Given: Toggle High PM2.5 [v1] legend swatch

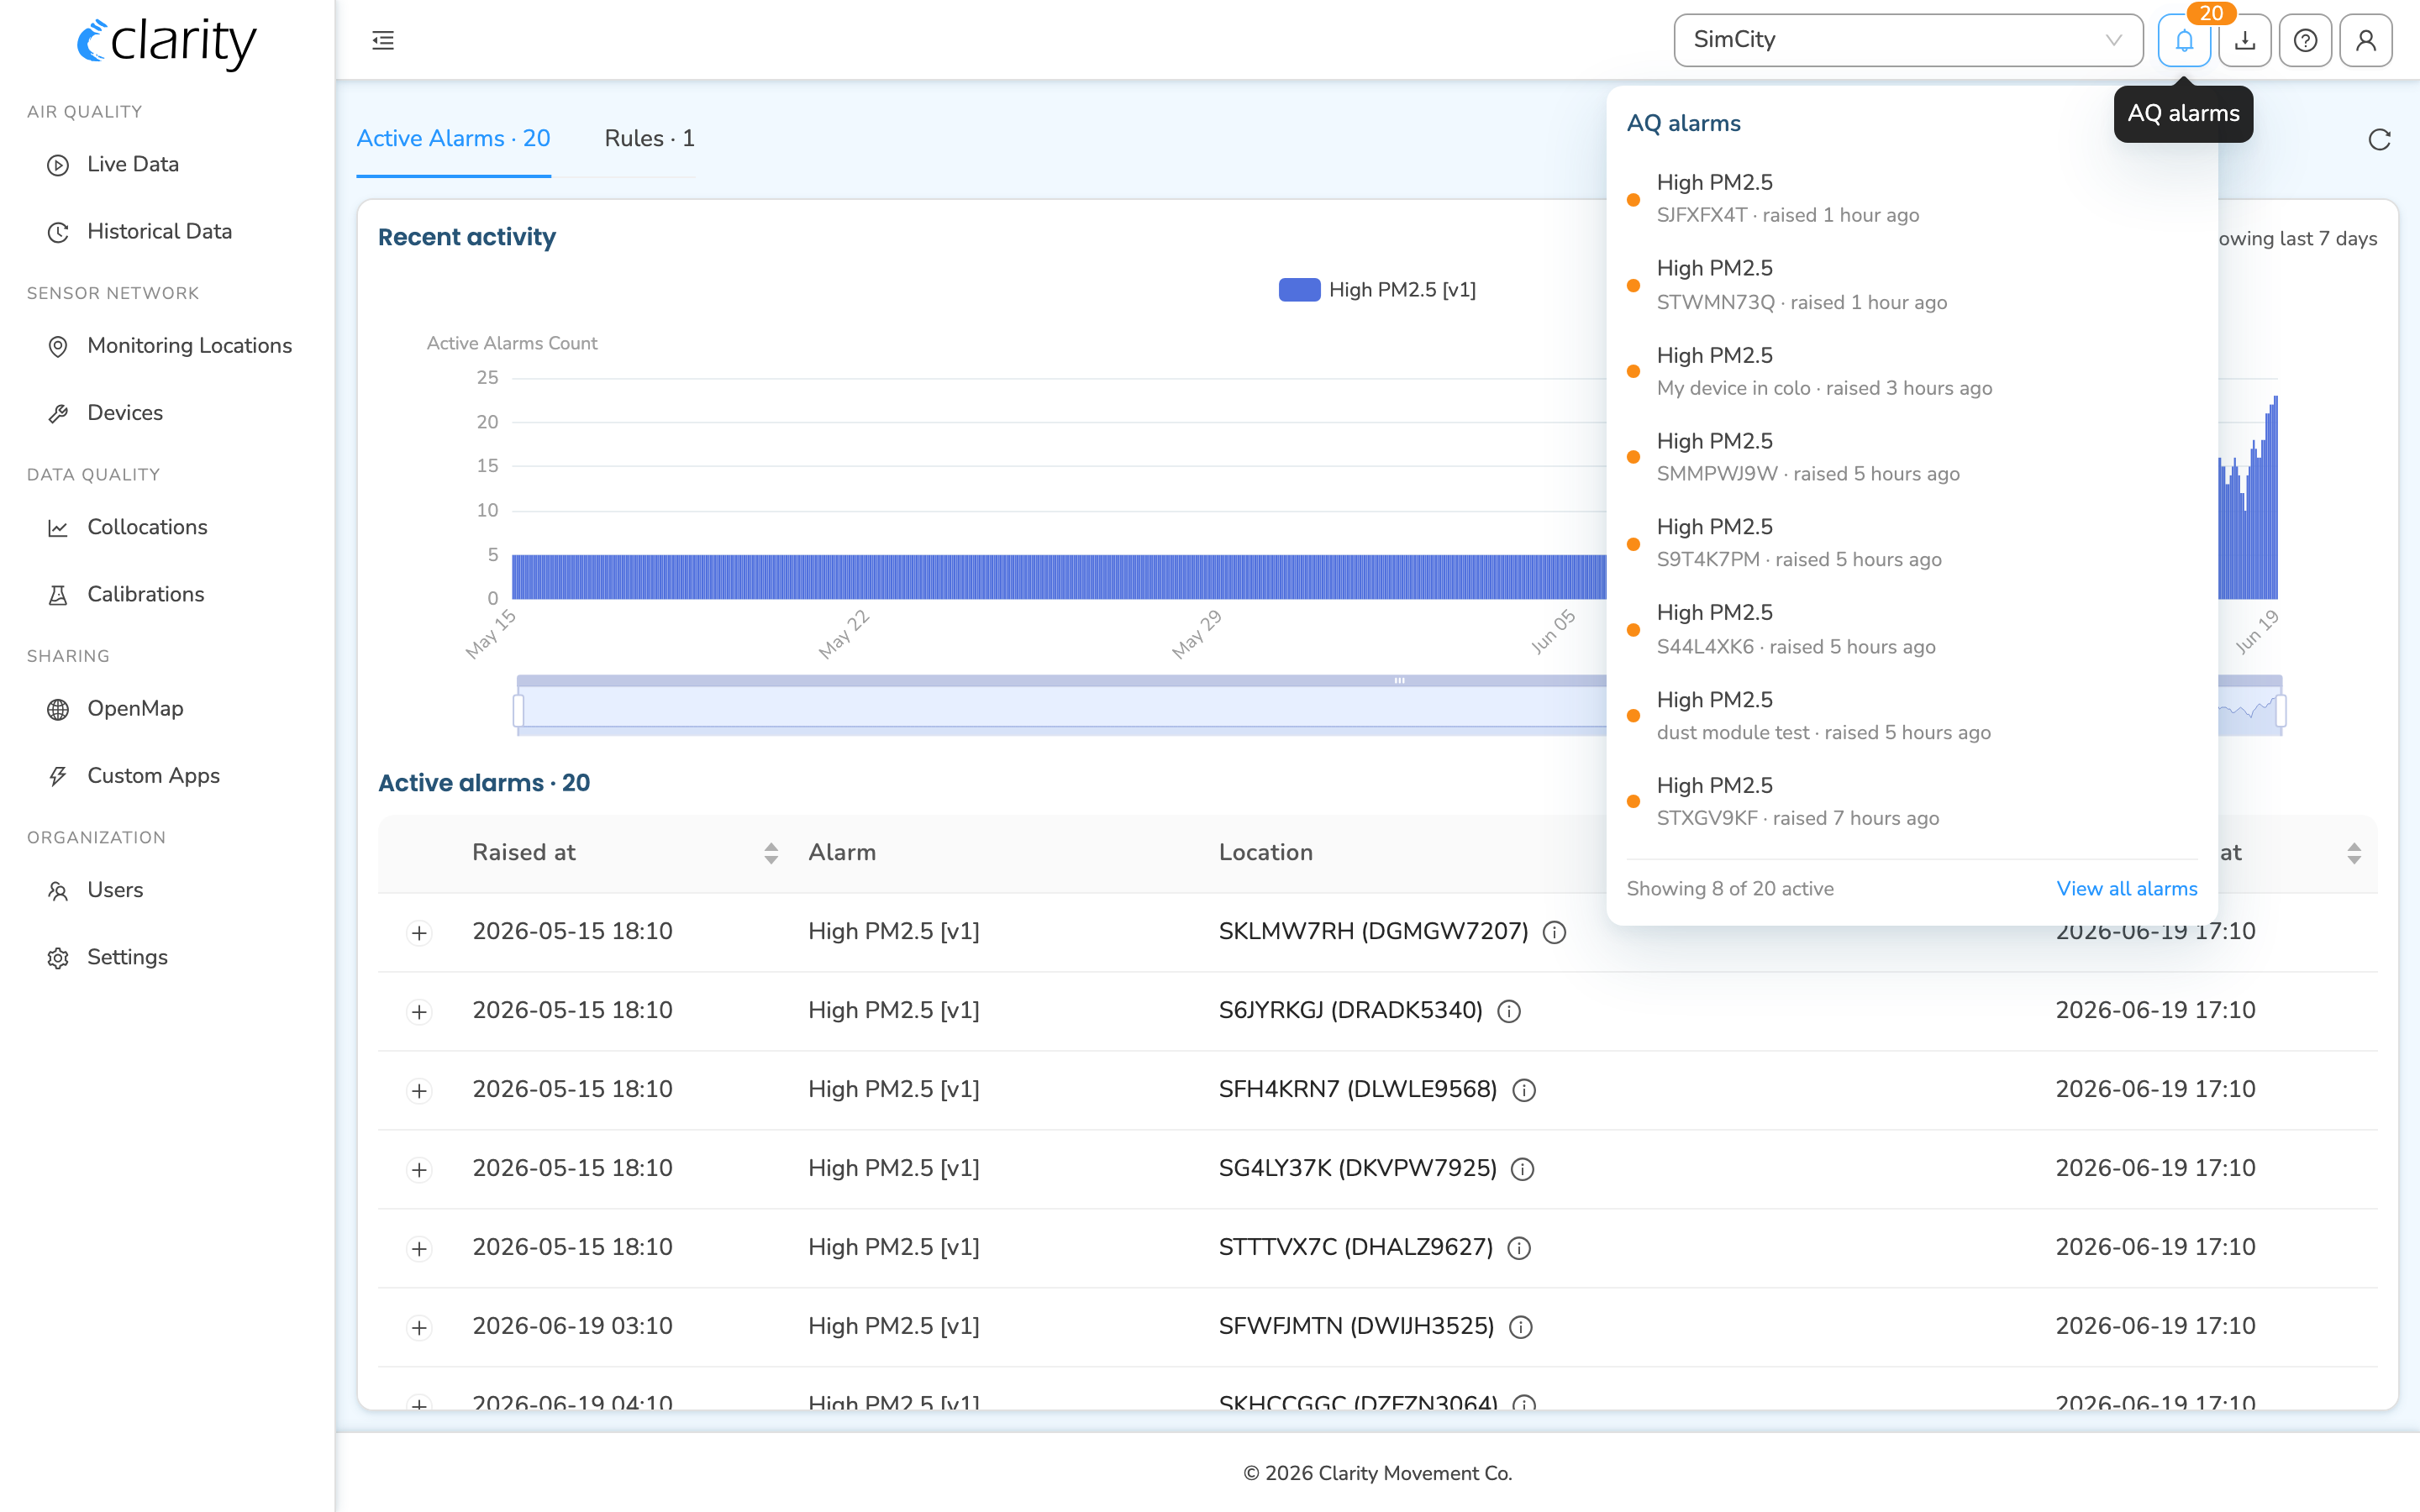Looking at the screenshot, I should click(1299, 290).
